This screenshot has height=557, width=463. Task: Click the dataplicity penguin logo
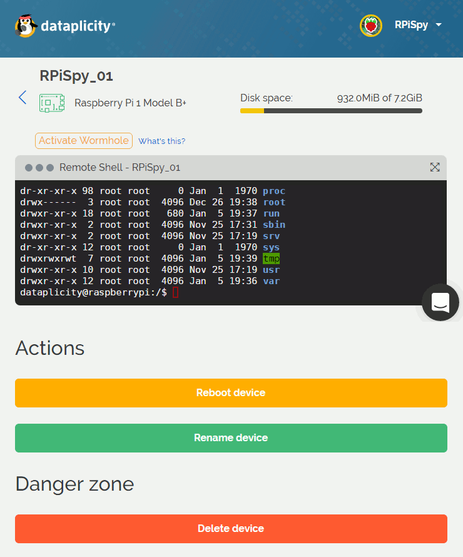(26, 26)
